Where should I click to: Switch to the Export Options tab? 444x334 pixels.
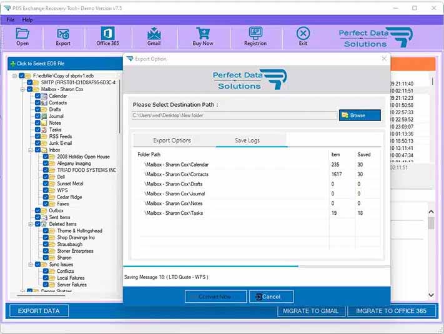[172, 140]
